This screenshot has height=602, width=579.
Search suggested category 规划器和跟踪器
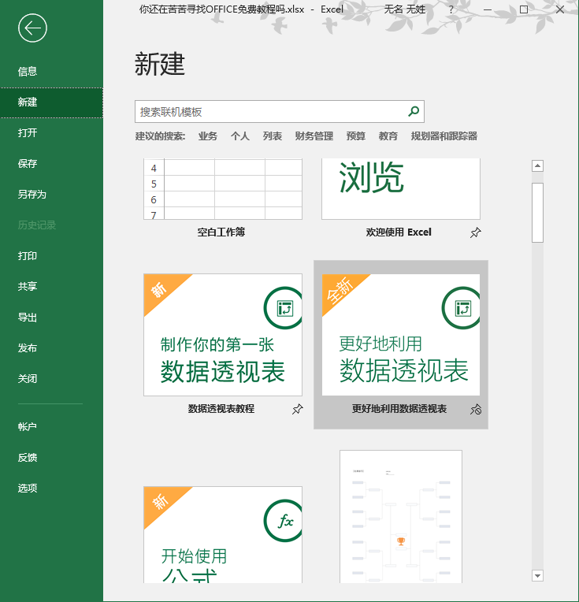444,136
